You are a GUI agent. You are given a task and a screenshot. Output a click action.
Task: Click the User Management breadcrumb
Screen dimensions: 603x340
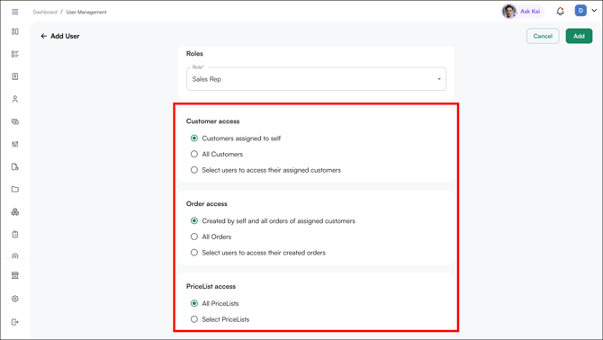pos(86,13)
